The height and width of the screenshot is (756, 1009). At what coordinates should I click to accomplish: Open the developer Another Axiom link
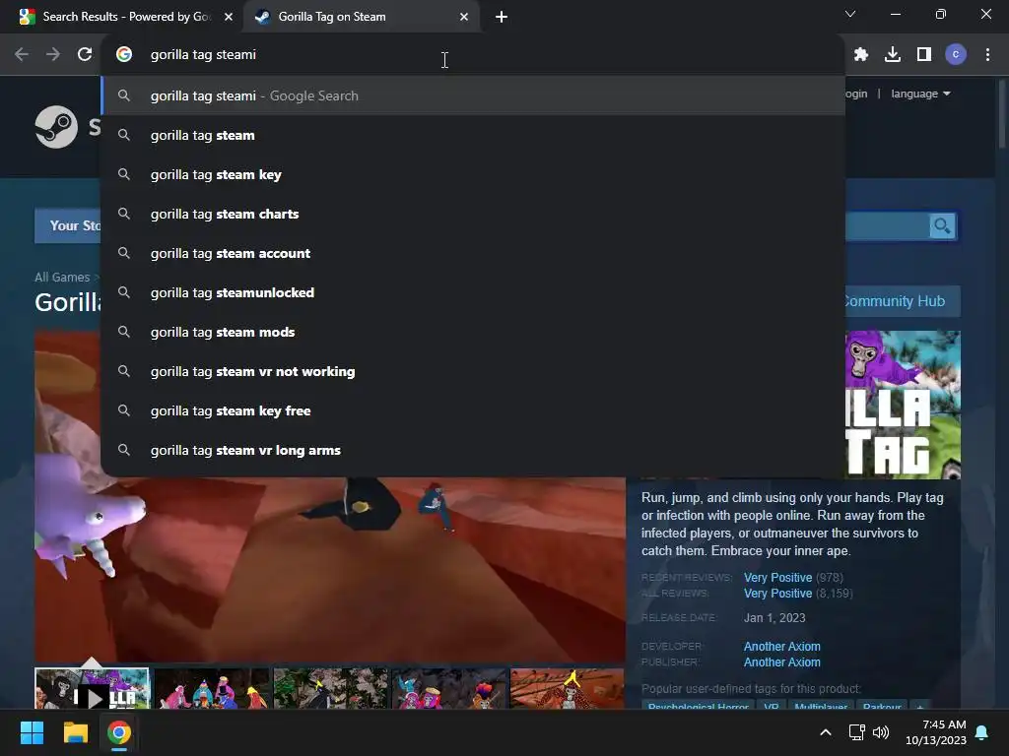point(781,646)
